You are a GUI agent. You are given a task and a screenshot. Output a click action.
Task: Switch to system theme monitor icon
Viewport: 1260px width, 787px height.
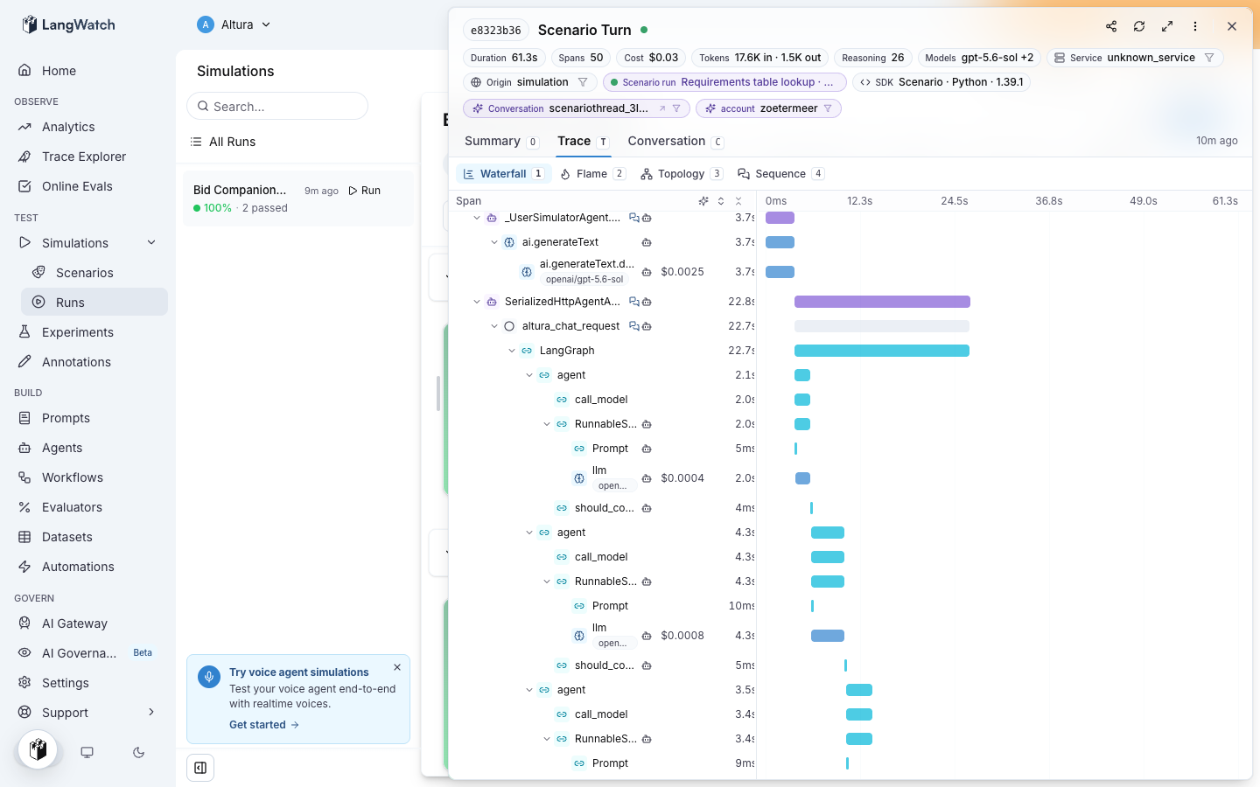[87, 752]
